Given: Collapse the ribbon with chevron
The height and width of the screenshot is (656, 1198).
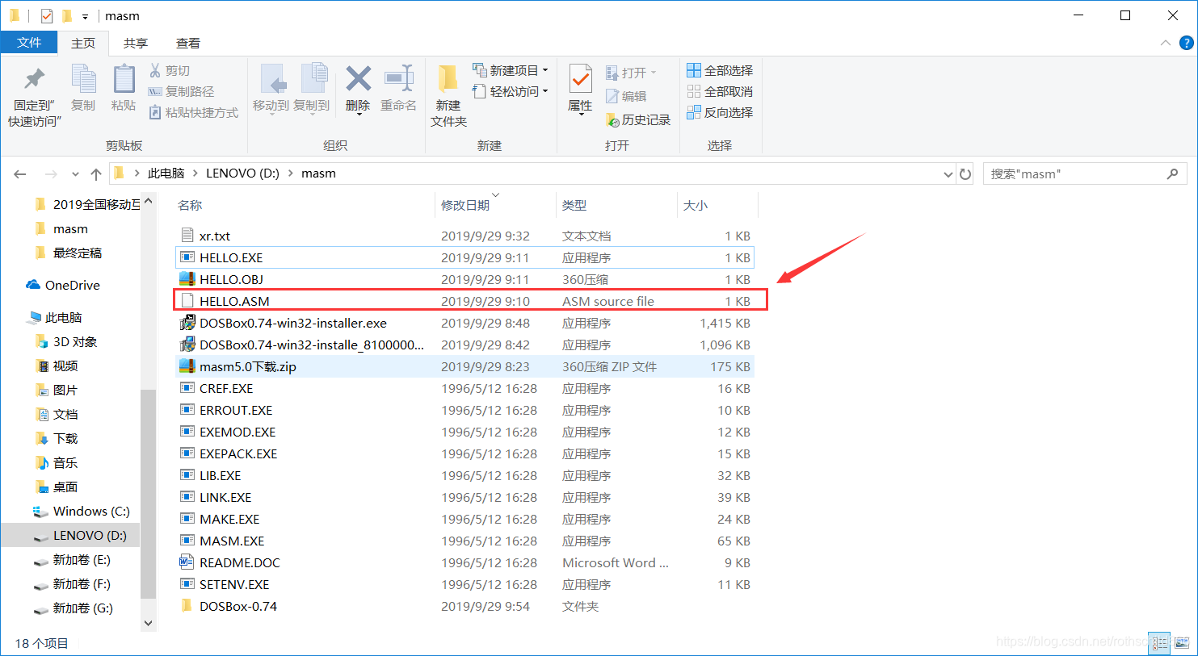Looking at the screenshot, I should tap(1165, 43).
